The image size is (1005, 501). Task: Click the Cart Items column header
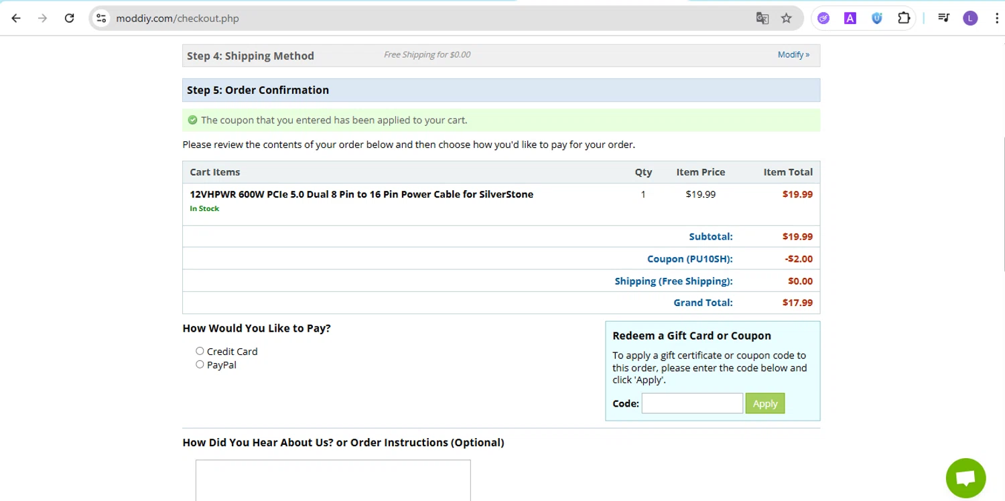[215, 172]
